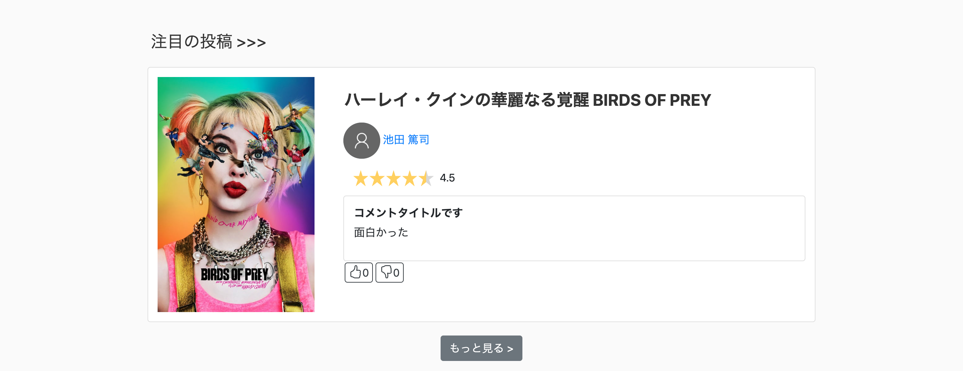This screenshot has height=371, width=963.
Task: Click the gray user avatar icon
Action: (361, 140)
